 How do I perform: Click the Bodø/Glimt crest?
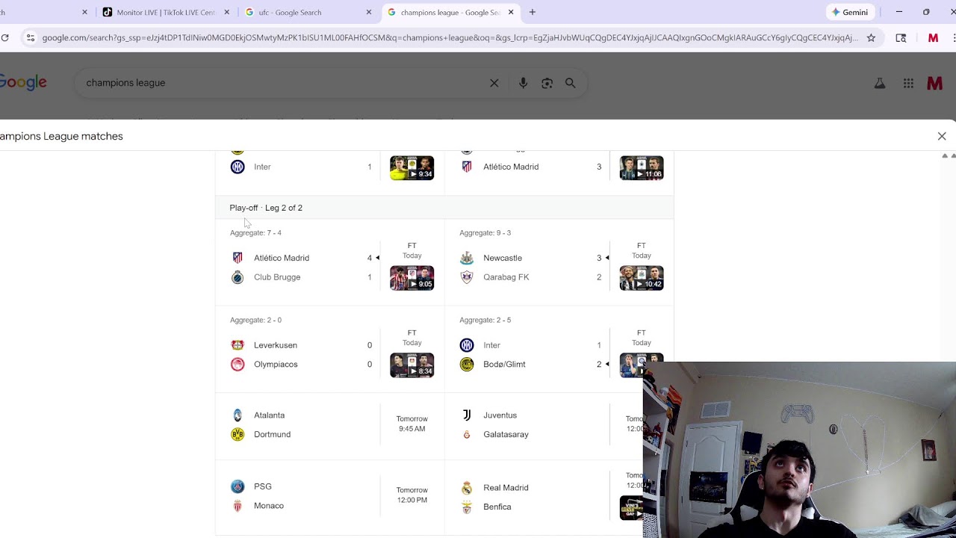(x=467, y=364)
